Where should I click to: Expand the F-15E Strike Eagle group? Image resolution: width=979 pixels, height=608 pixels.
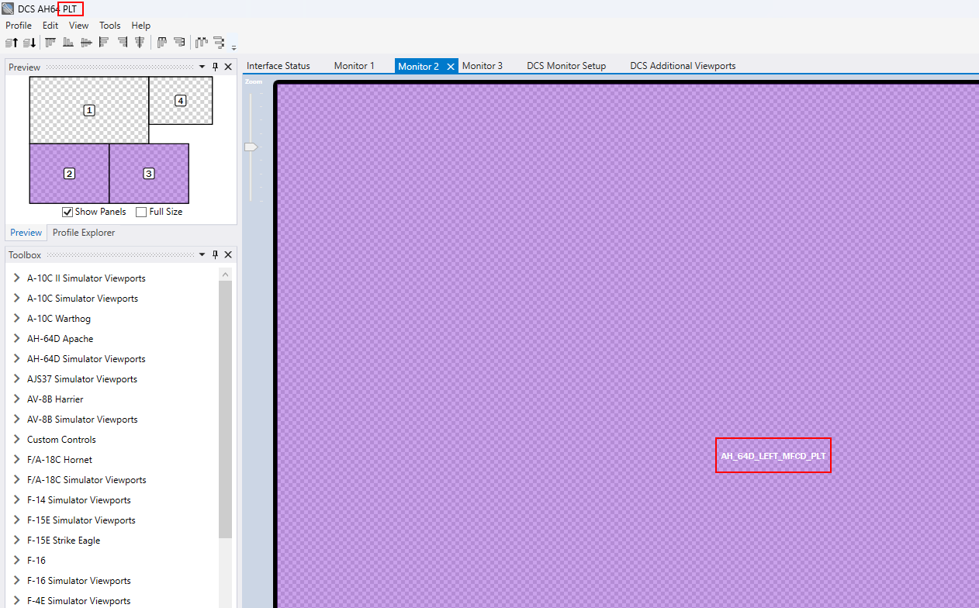[x=16, y=540]
